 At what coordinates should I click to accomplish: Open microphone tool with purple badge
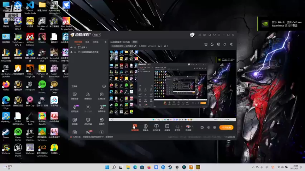[75, 109]
